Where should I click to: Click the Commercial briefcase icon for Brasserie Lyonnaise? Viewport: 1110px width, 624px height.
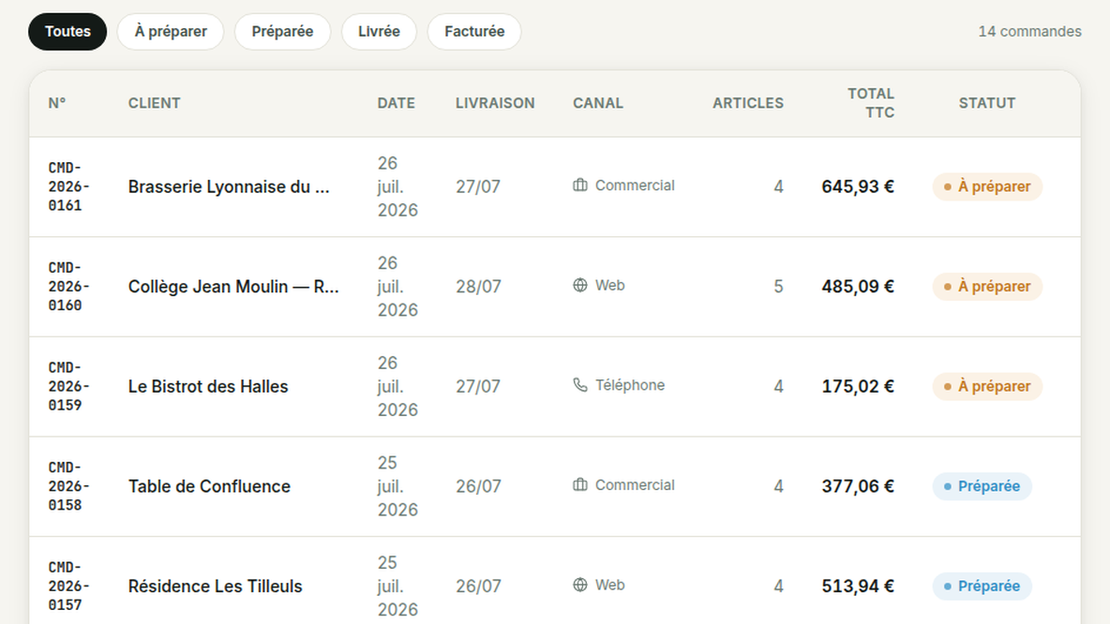click(x=579, y=186)
